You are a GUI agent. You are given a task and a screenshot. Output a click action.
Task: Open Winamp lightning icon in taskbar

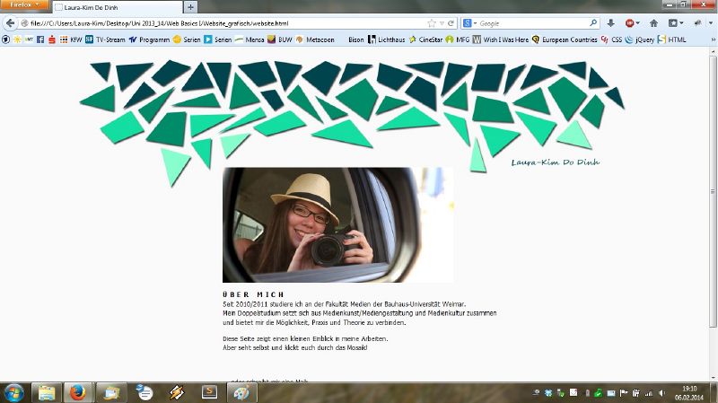click(x=177, y=392)
